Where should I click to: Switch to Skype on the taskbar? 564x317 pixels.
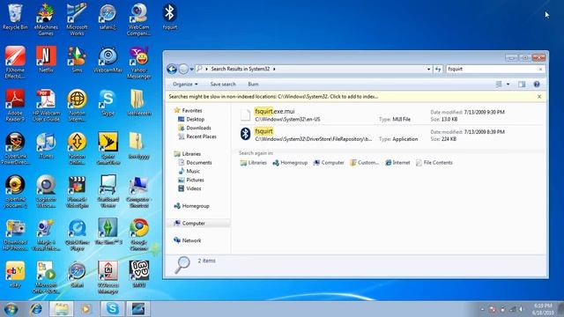point(112,309)
